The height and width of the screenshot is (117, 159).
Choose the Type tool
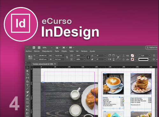[x=27, y=85]
